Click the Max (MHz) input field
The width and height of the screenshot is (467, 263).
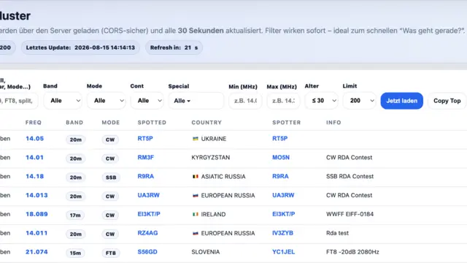283,101
